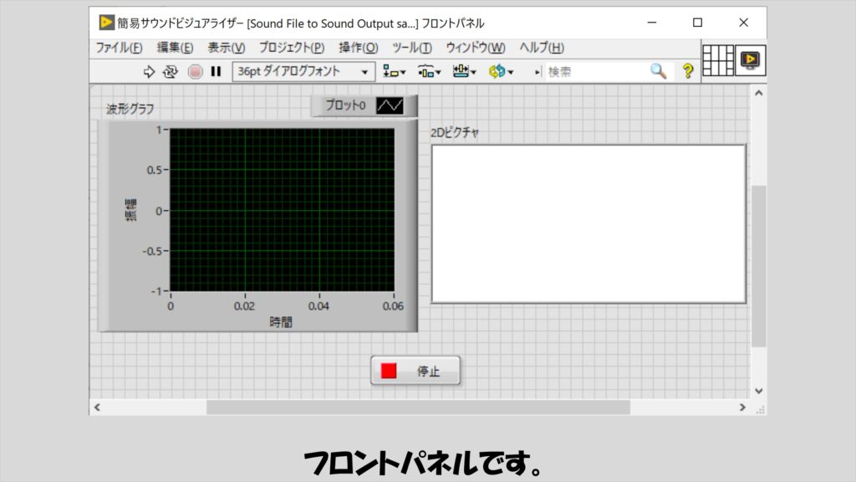Open the Reorder dropdown
Screen dimensions: 856x482
(x=502, y=72)
